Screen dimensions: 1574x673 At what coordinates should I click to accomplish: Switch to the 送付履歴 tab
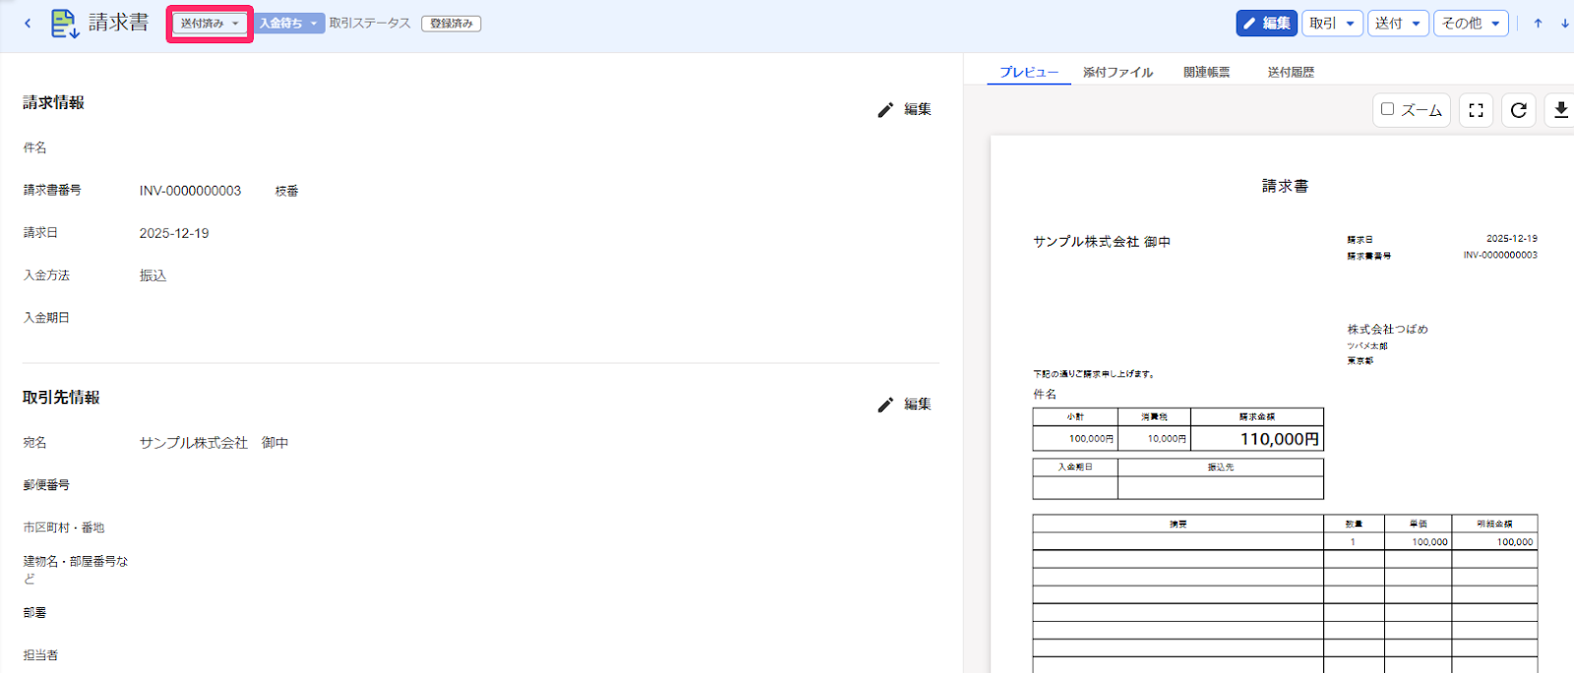tap(1291, 72)
